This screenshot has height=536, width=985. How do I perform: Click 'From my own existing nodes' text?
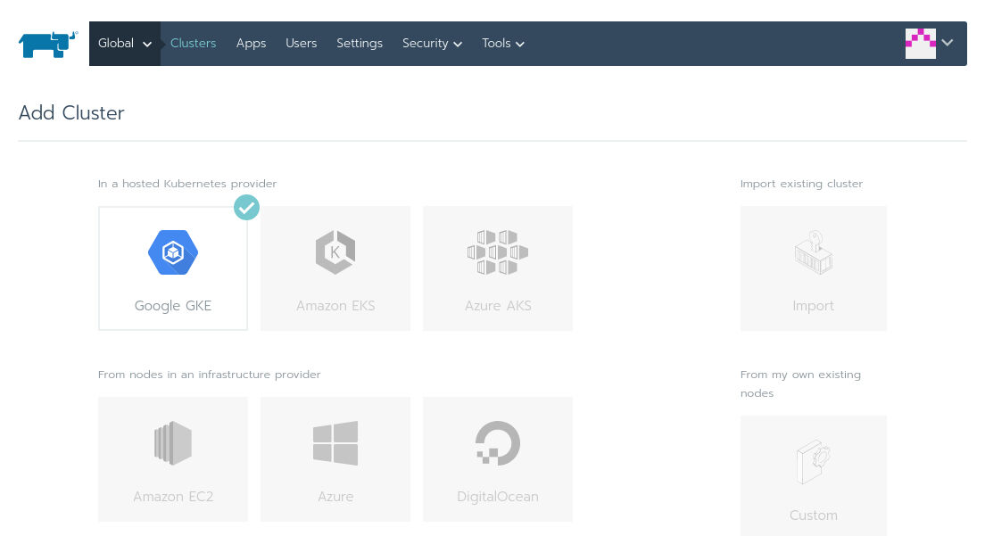point(801,383)
